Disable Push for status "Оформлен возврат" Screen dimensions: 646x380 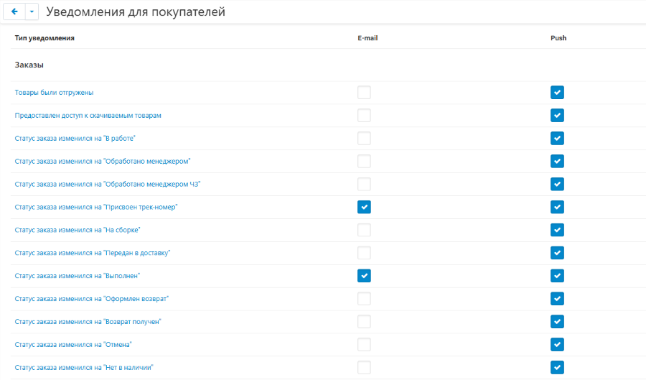tap(558, 299)
